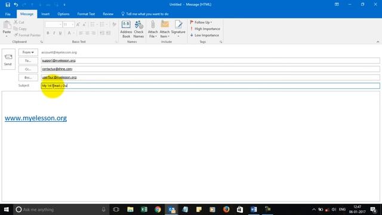Open the Follow Up dropdown
Screen dimensions: 382x215
[x=201, y=23]
